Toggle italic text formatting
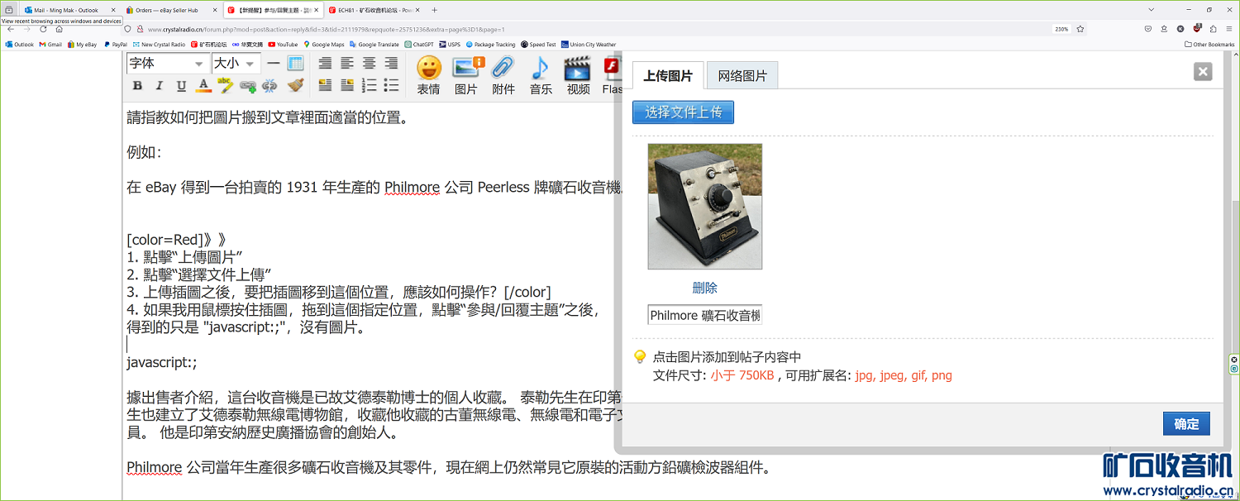This screenshot has height=501, width=1240. pyautogui.click(x=159, y=86)
